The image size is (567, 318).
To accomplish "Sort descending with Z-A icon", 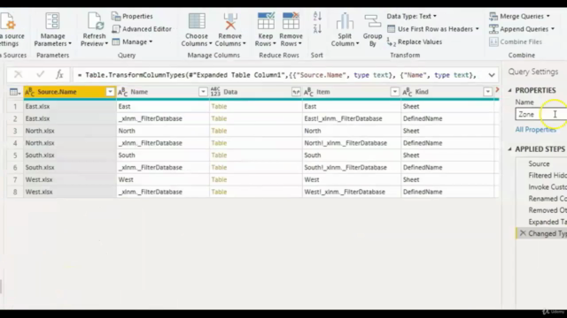I will coord(317,28).
